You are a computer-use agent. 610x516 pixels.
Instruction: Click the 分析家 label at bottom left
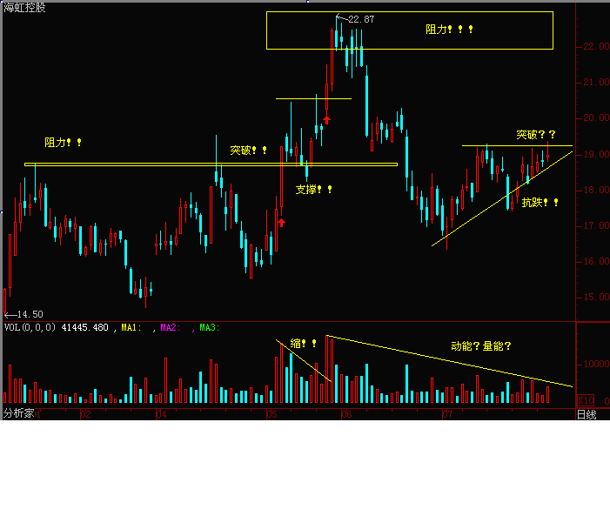(17, 414)
